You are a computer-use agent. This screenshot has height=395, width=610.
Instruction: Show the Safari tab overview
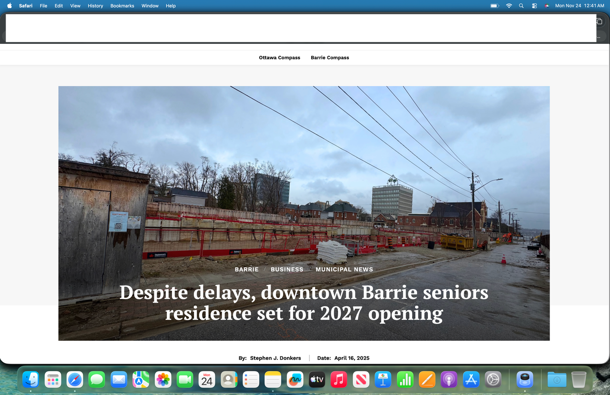click(x=599, y=21)
